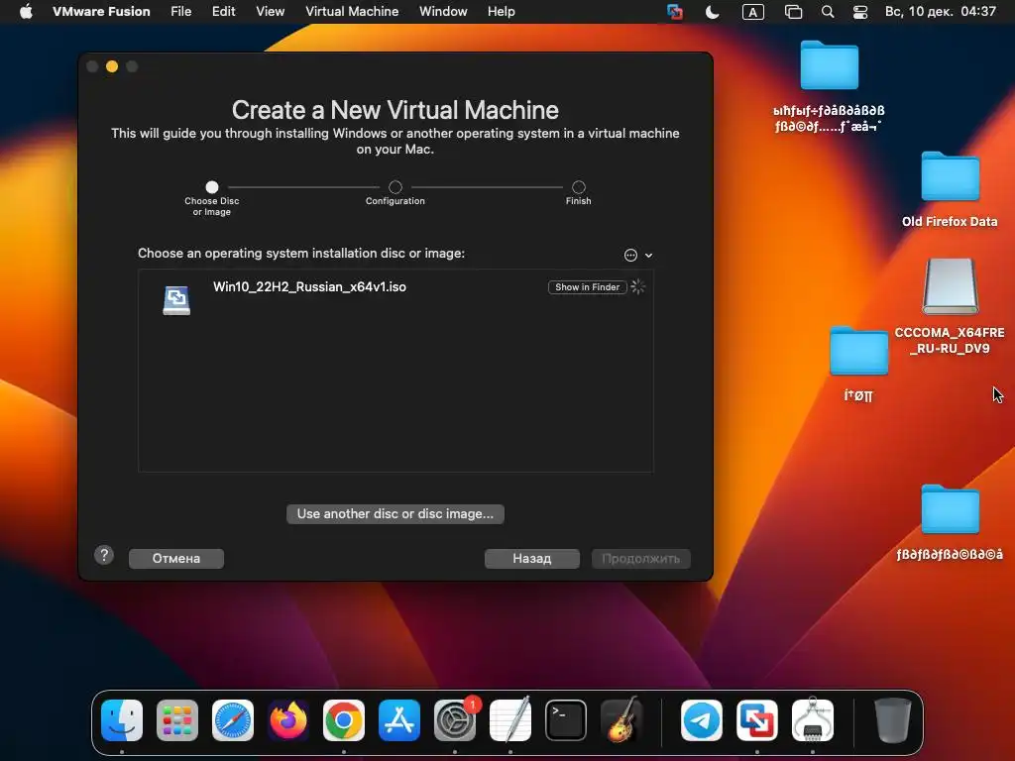Open the Virtual Machine menu
The image size is (1015, 761).
point(352,12)
